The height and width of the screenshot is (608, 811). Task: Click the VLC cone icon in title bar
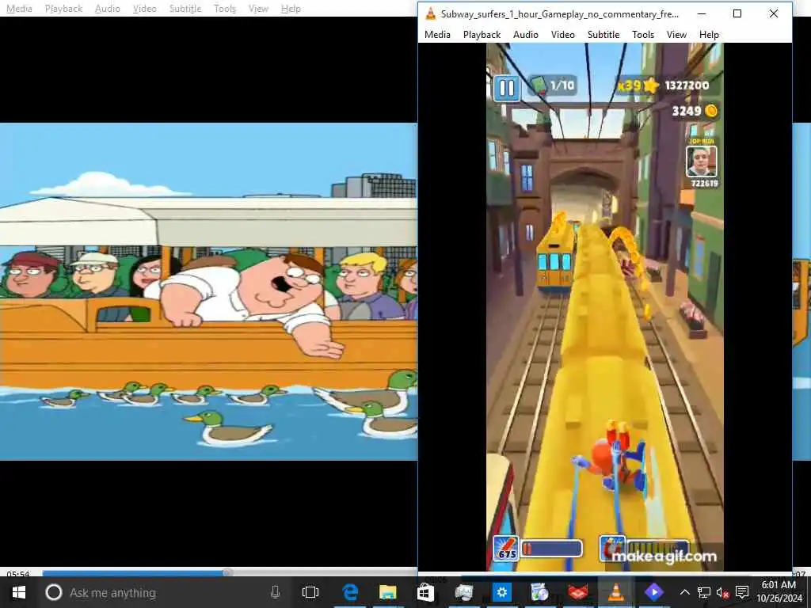pos(430,14)
